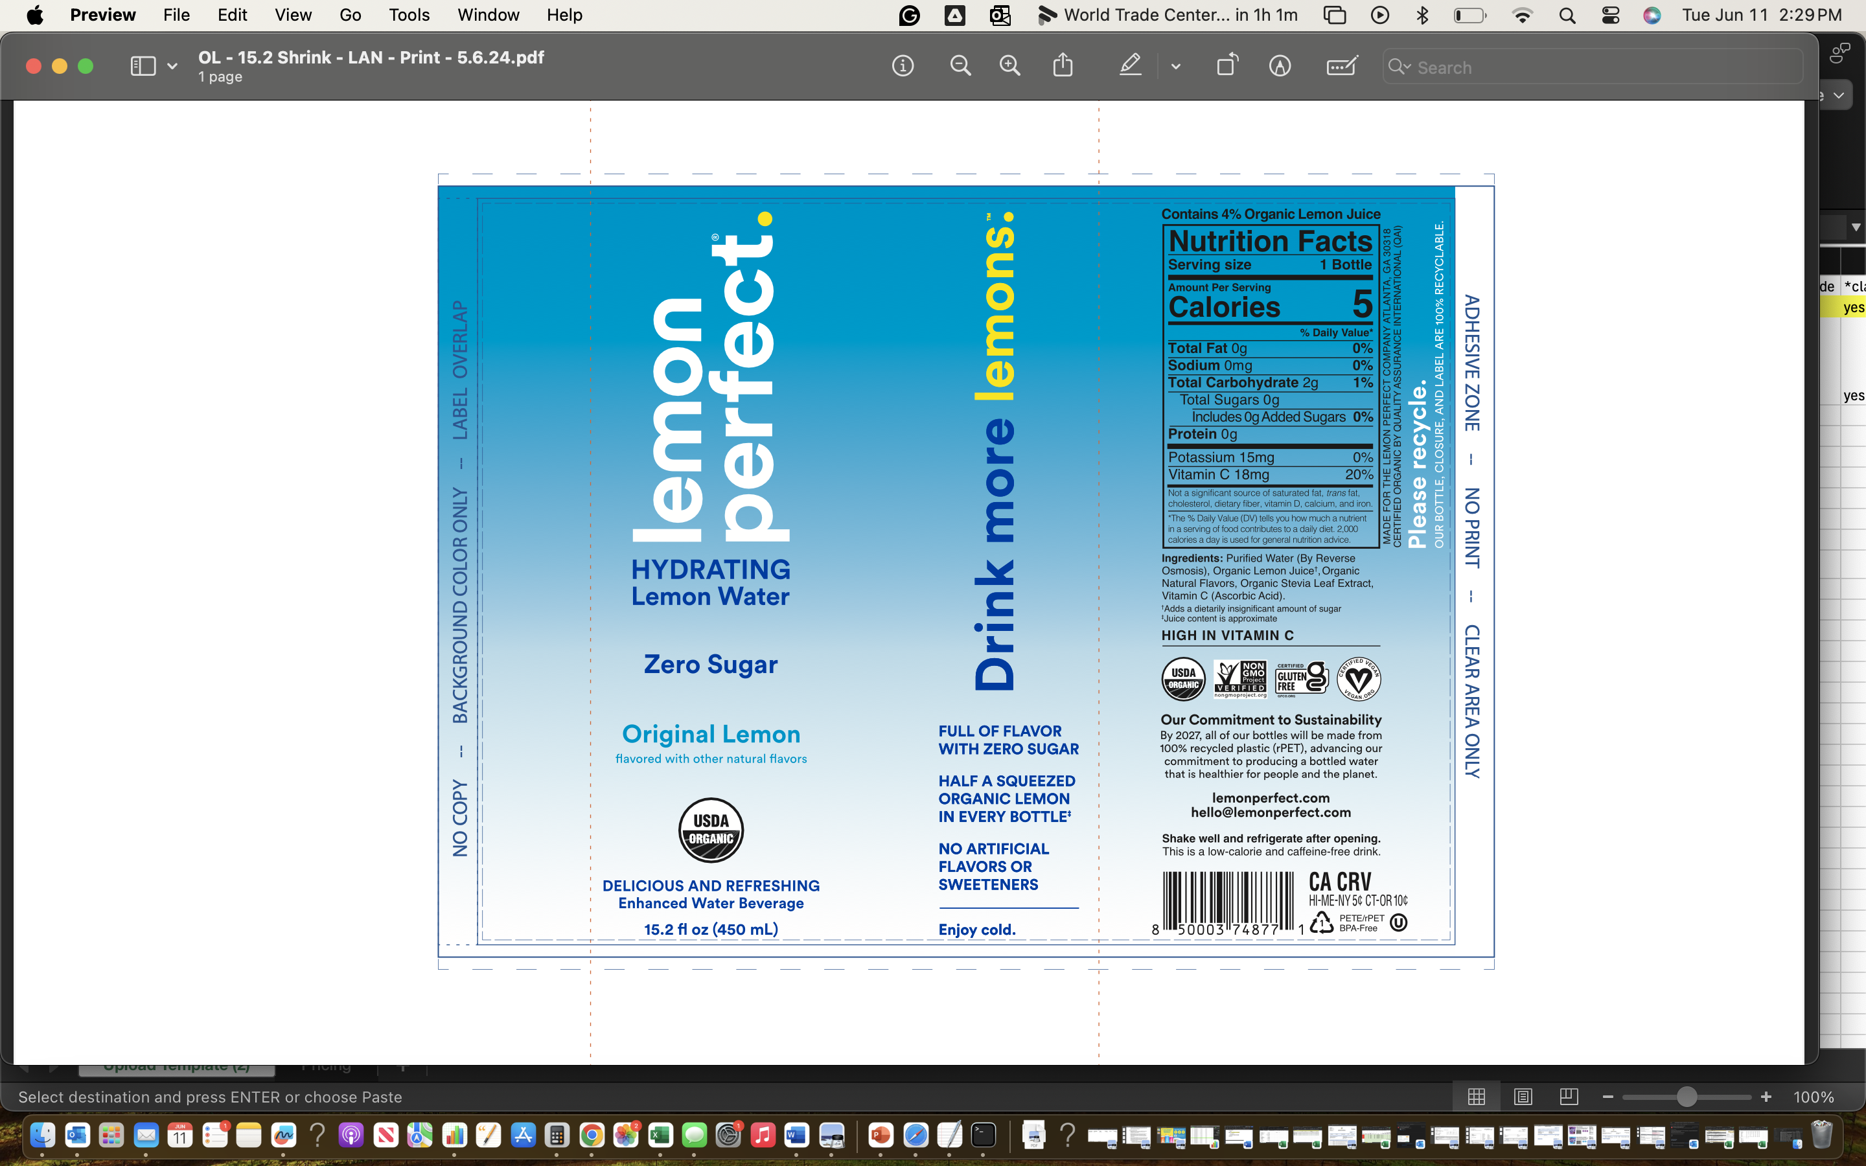
Task: Open the Go menu
Action: coord(350,16)
